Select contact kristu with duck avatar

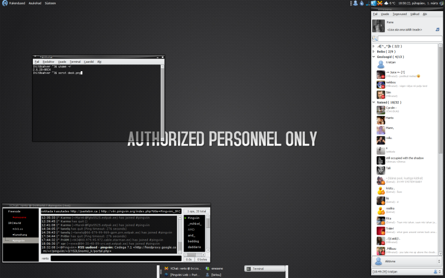(405, 190)
